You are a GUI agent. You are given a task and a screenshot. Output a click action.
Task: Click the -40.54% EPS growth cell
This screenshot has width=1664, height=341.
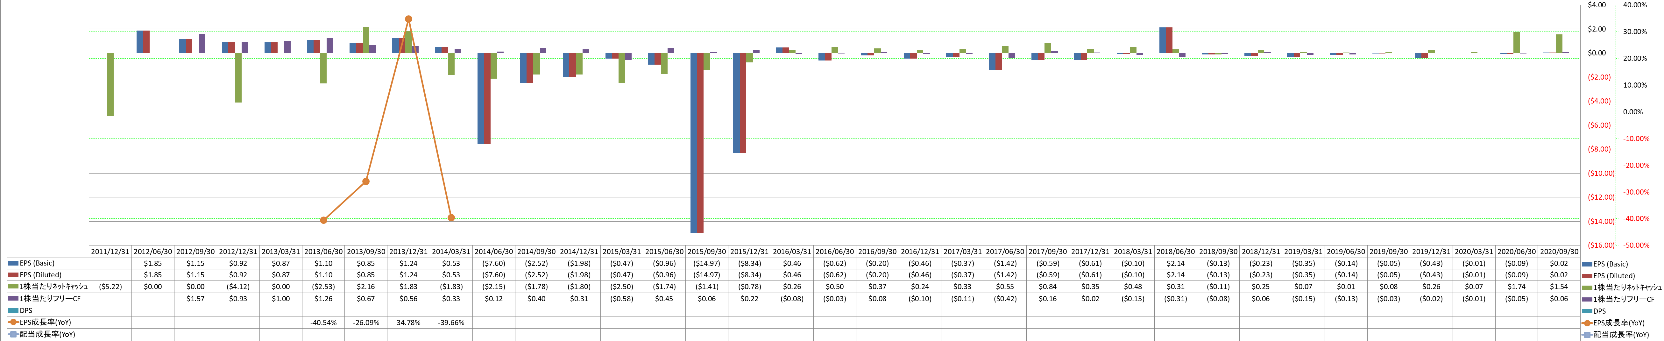point(323,322)
